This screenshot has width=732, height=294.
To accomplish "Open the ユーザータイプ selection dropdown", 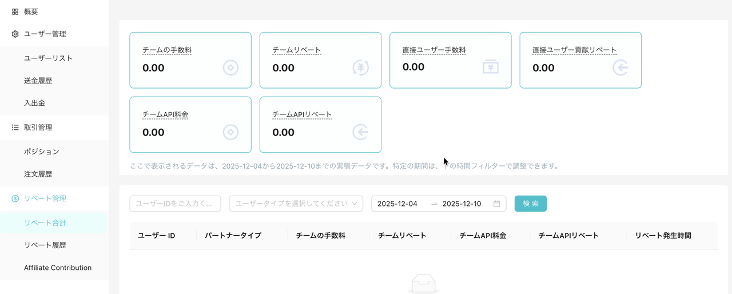I will [x=296, y=204].
